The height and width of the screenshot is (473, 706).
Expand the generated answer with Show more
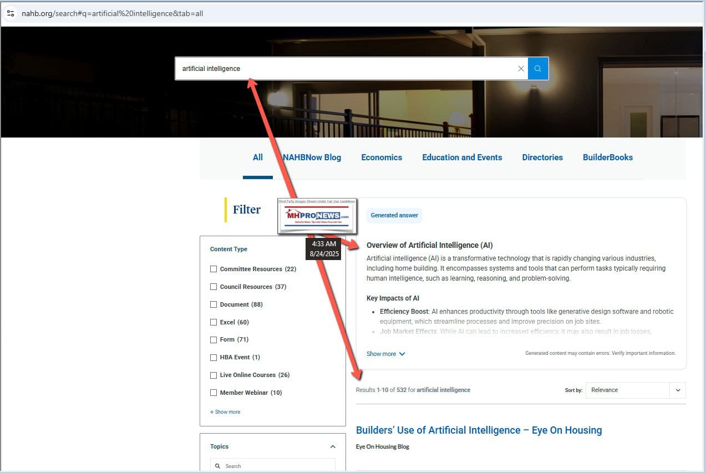tap(386, 354)
